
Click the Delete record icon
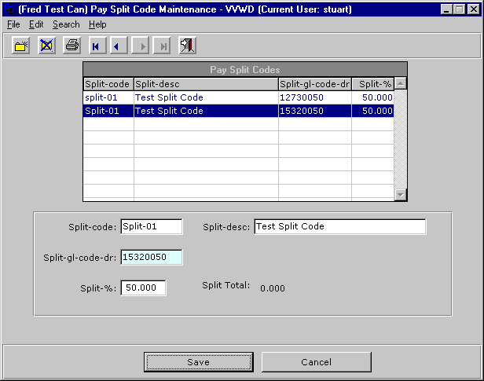coord(46,46)
